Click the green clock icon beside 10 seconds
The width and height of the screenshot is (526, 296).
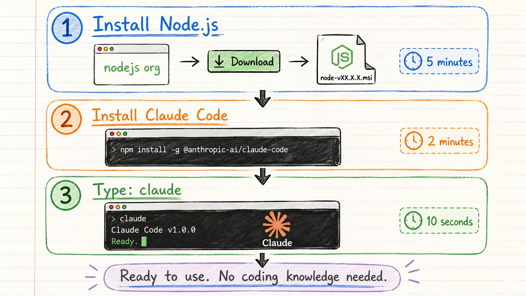(x=413, y=221)
